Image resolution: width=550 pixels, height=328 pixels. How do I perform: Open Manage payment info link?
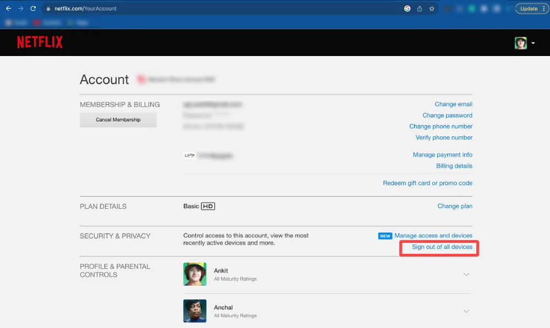point(442,154)
